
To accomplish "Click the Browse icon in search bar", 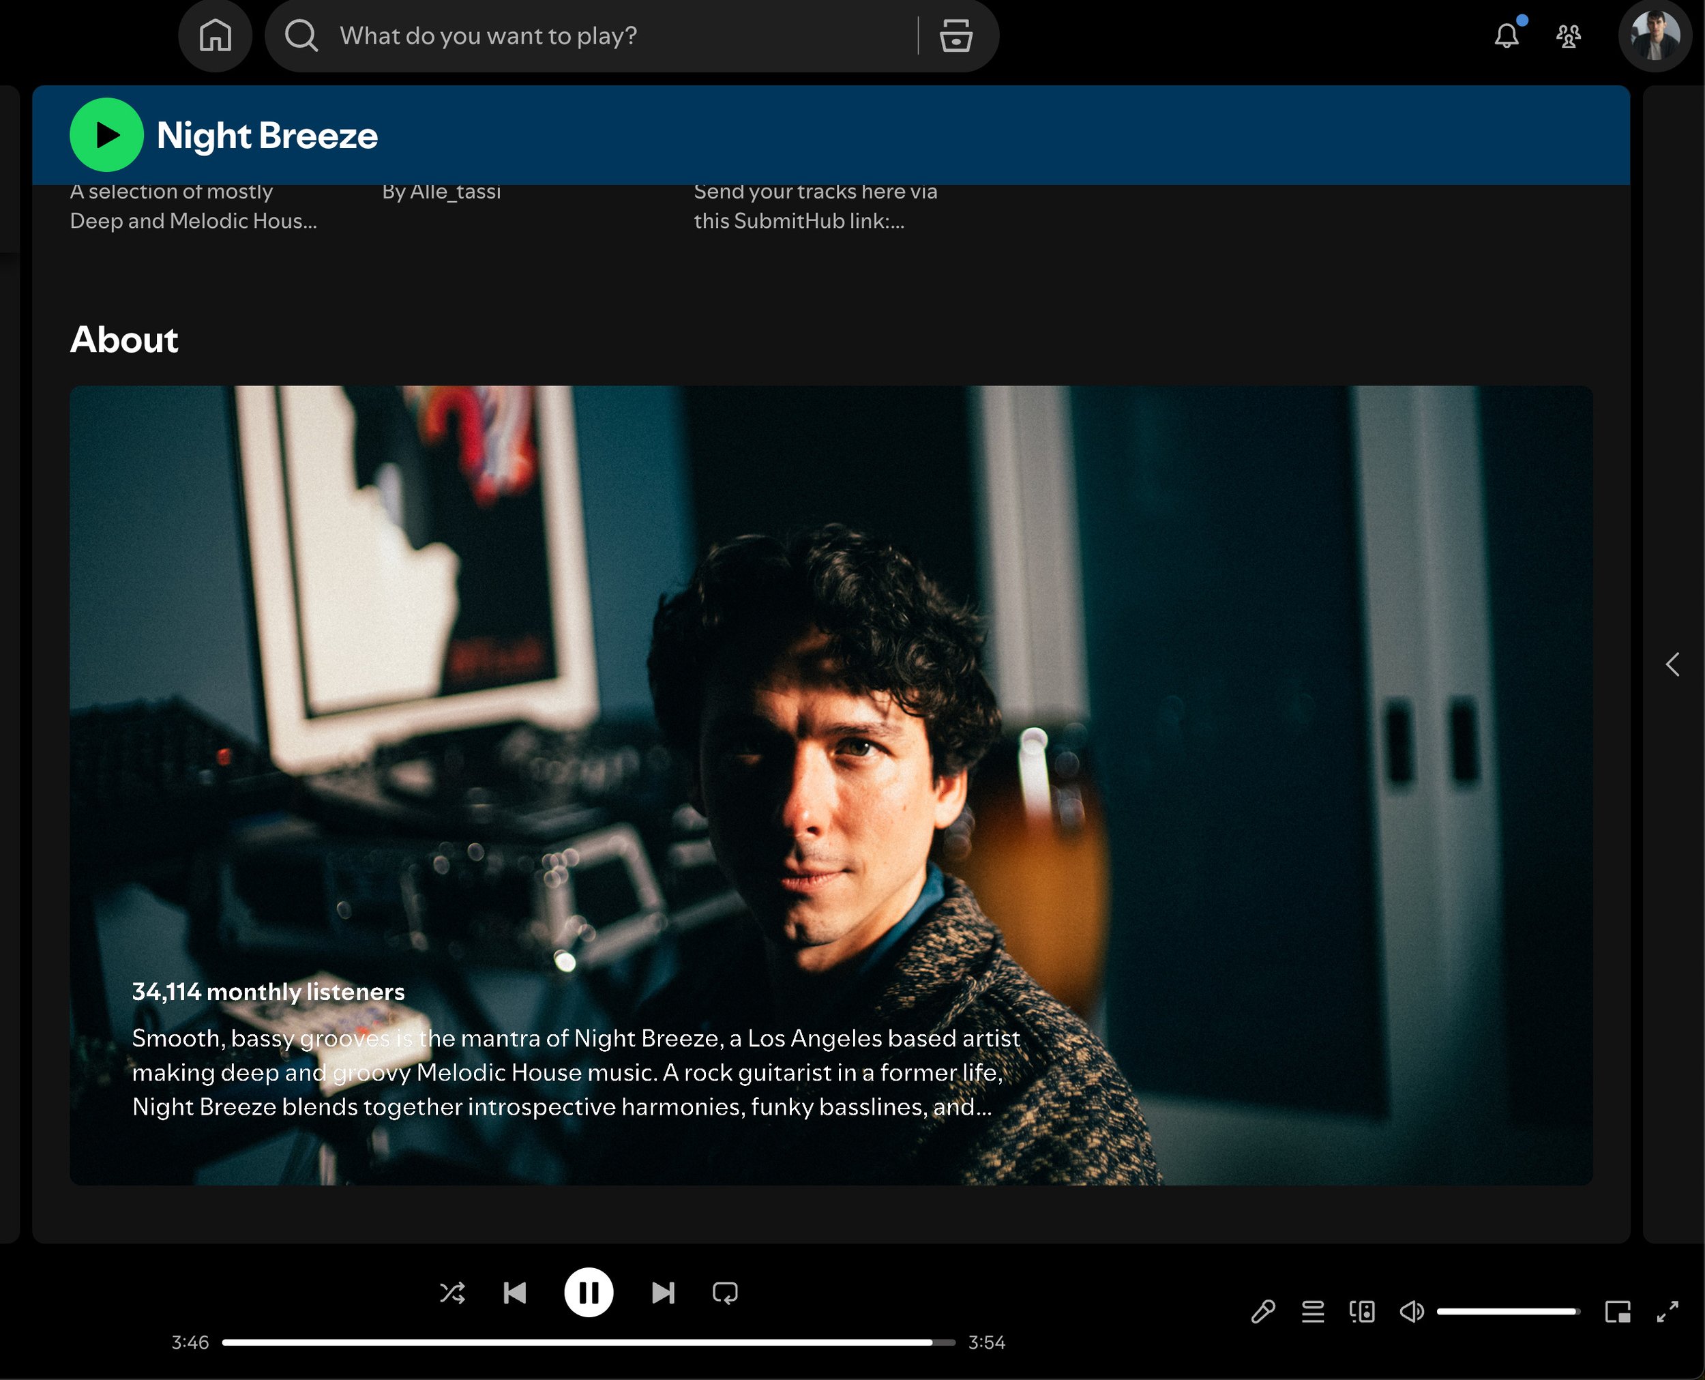I will tap(955, 35).
